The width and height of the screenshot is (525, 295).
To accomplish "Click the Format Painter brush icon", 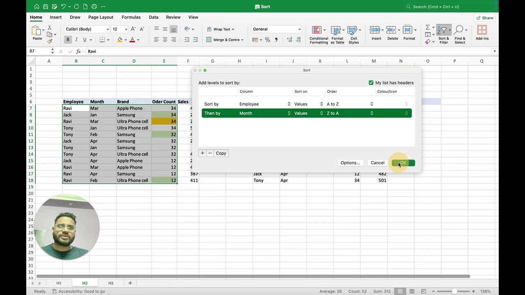I will 49,41.
